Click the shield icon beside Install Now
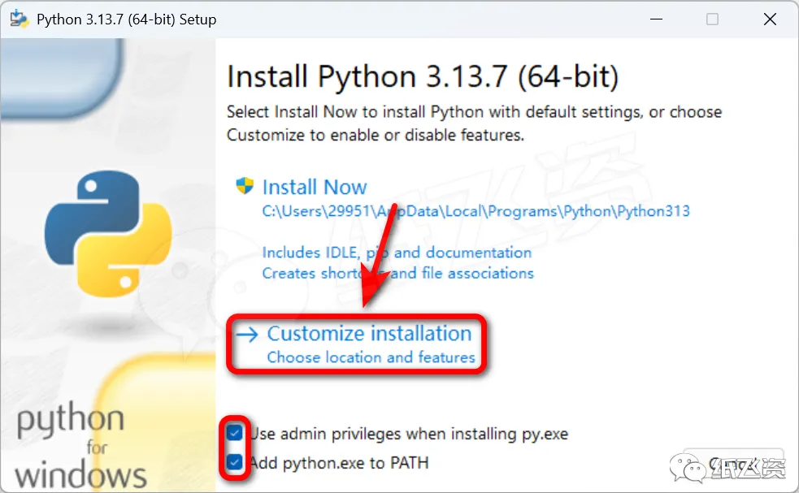The height and width of the screenshot is (493, 799). click(245, 186)
